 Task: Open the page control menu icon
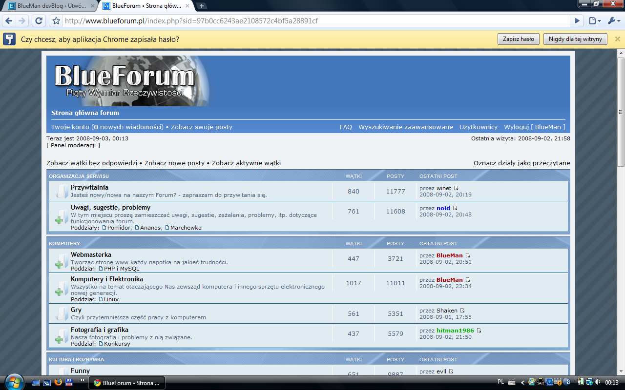[595, 21]
